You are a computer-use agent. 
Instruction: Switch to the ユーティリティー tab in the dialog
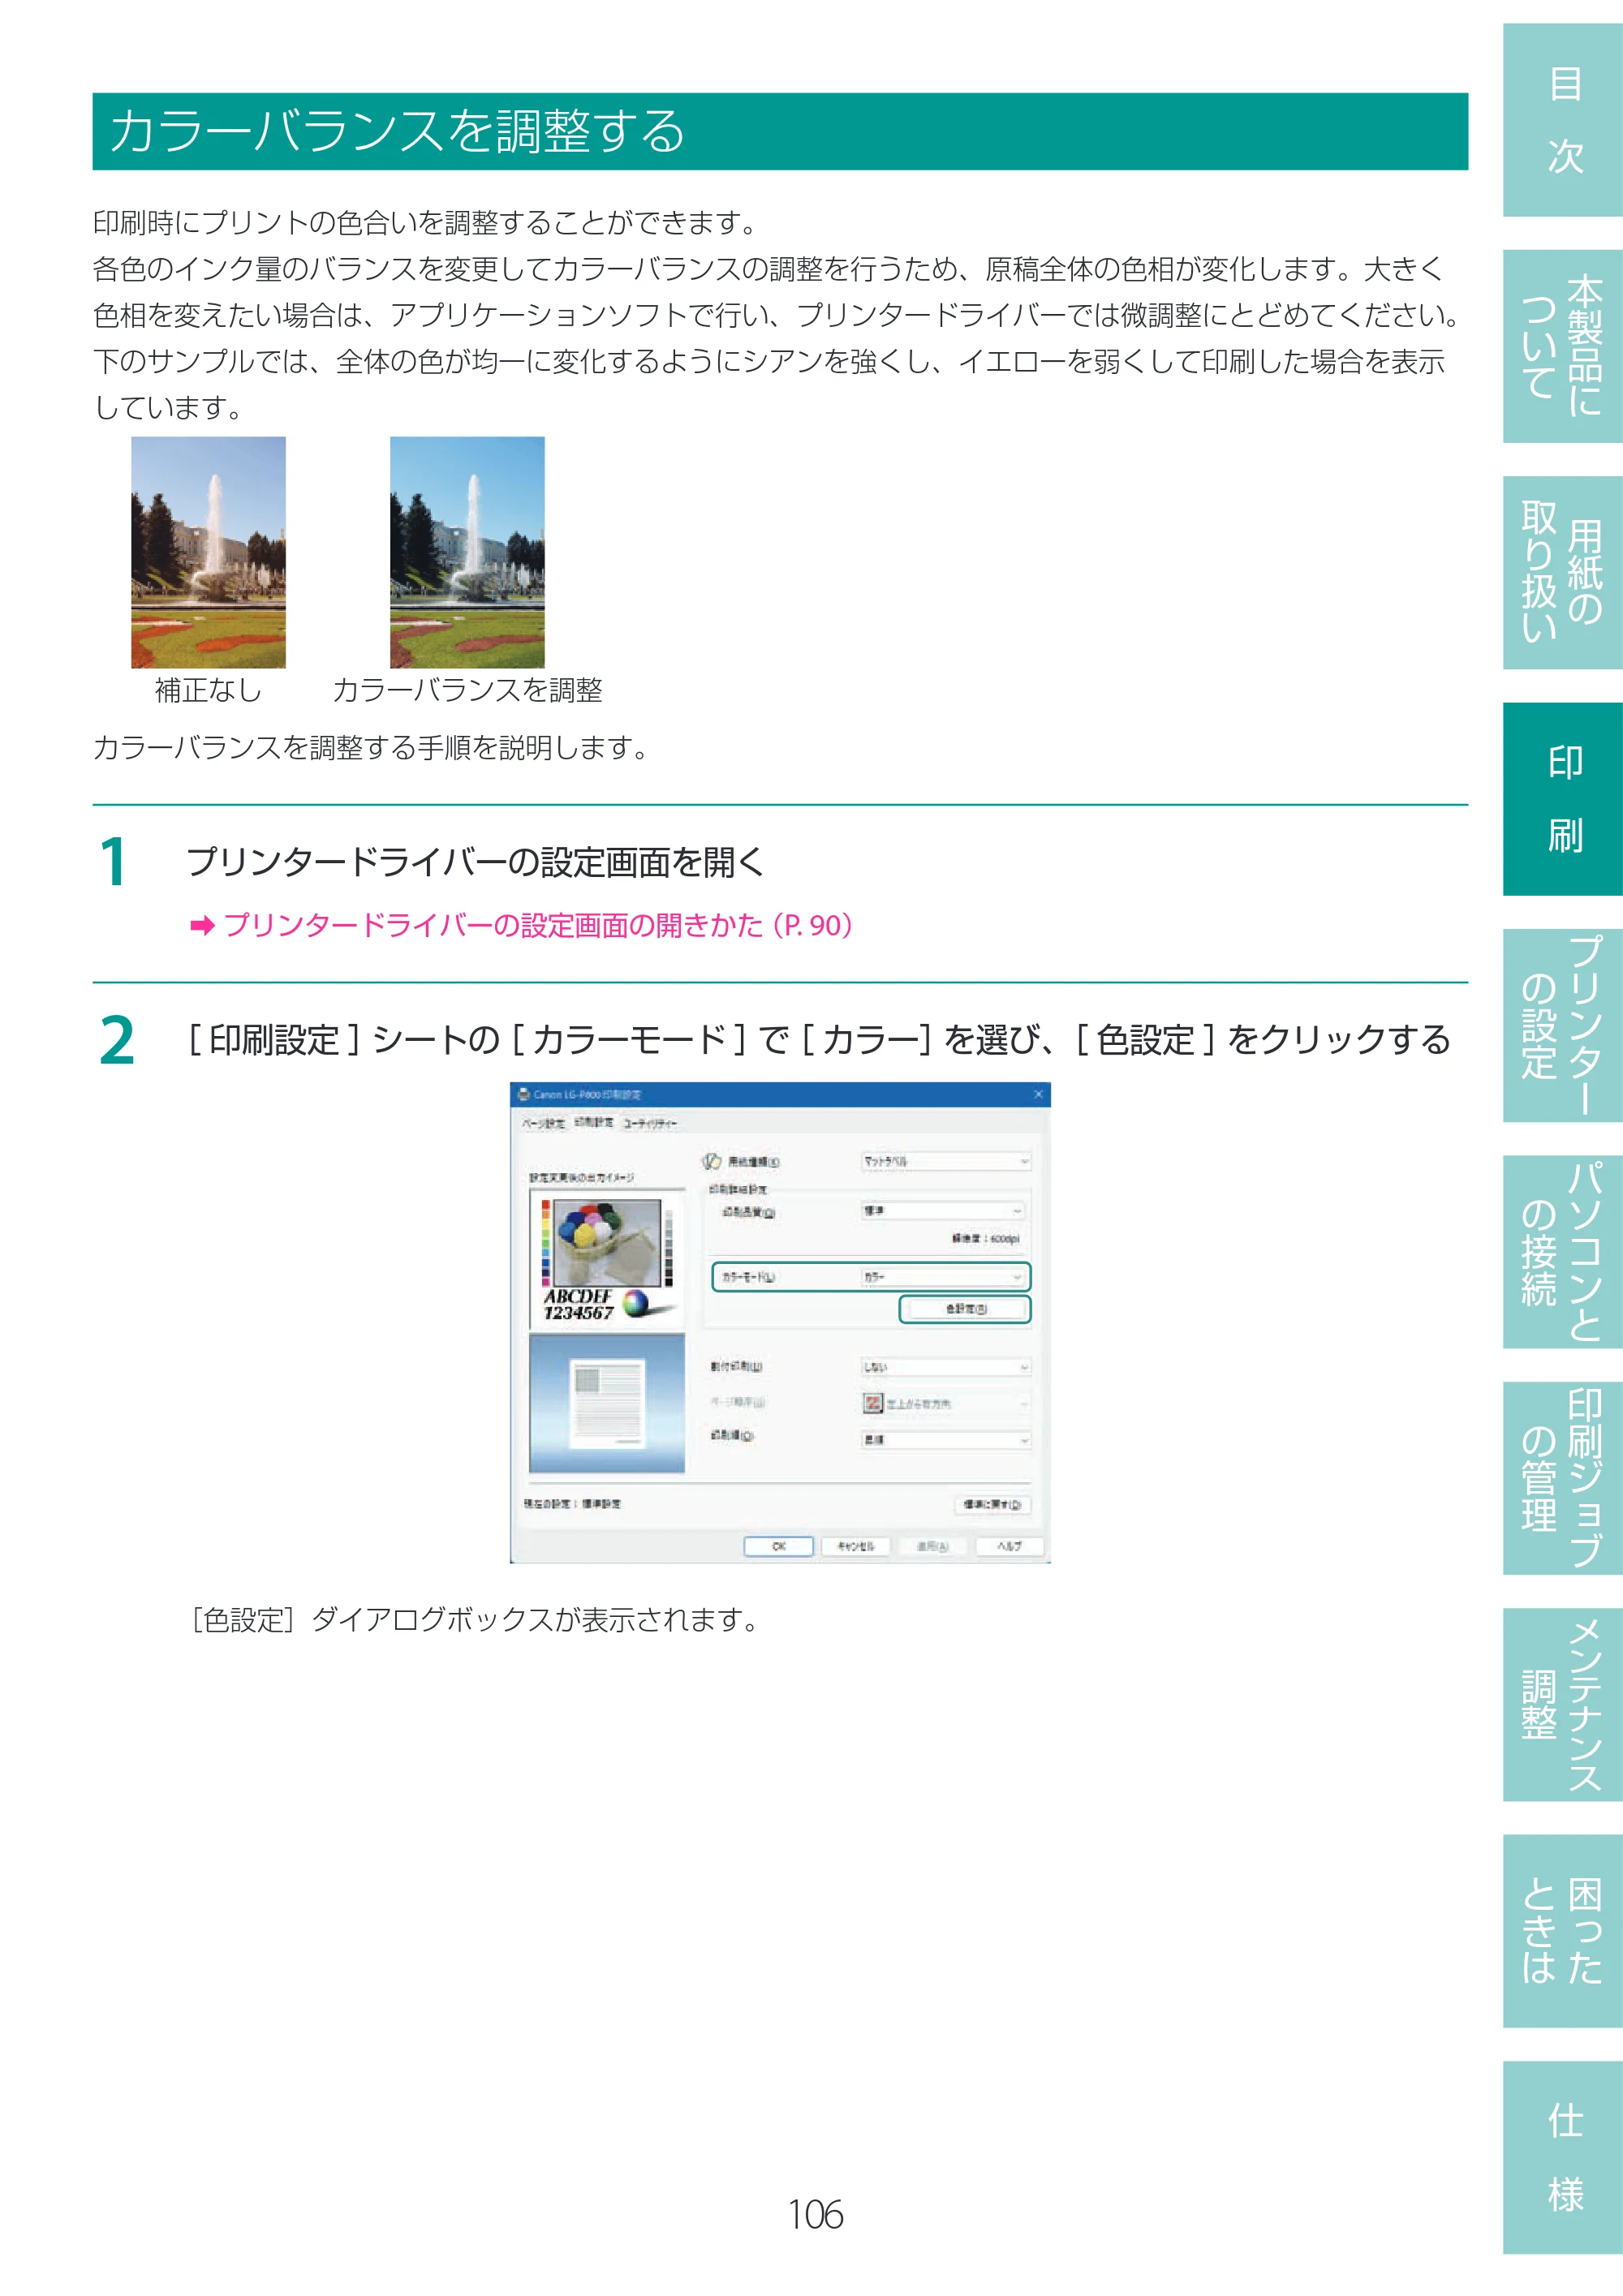pos(650,1123)
